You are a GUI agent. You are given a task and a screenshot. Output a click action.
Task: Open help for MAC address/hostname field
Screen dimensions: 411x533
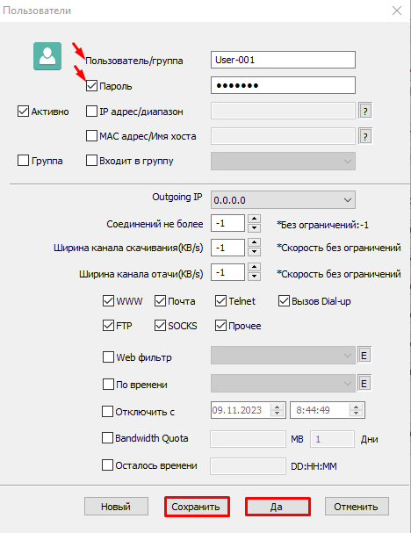[365, 136]
